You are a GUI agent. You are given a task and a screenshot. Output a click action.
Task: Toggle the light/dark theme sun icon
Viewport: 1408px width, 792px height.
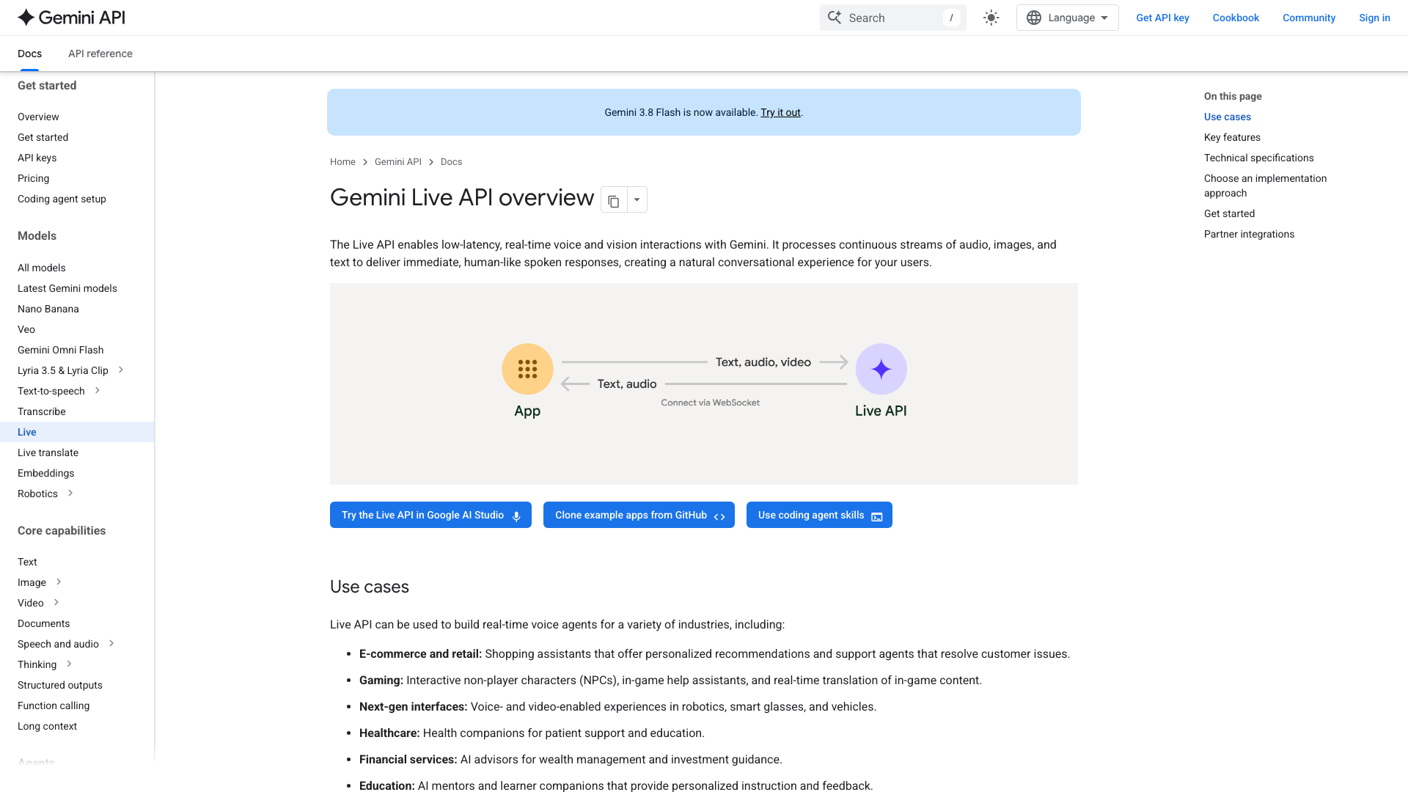(x=991, y=18)
